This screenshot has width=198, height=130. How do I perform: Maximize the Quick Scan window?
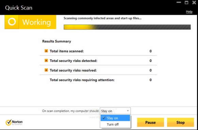(x=186, y=2)
